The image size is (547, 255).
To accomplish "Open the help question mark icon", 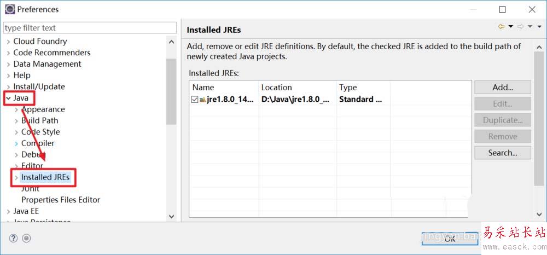I will 13,238.
